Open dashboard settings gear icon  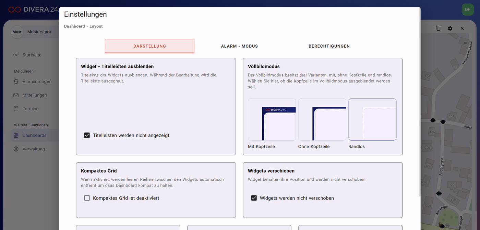tap(450, 28)
